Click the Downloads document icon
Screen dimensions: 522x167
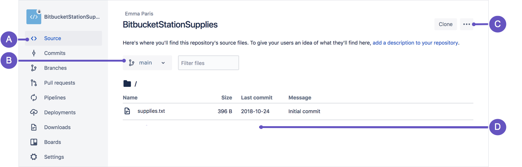34,127
